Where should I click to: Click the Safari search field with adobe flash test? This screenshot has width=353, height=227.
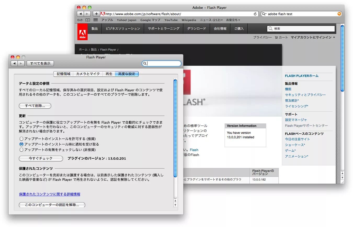click(301, 14)
